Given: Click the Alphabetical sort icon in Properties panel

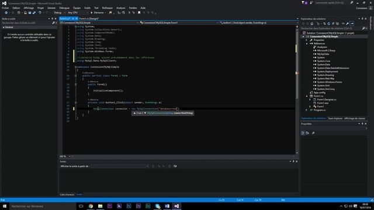Looking at the screenshot, I should [308, 133].
